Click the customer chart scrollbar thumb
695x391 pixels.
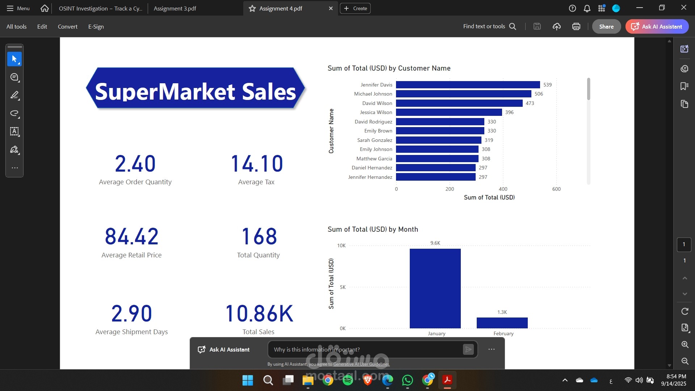[x=589, y=89]
